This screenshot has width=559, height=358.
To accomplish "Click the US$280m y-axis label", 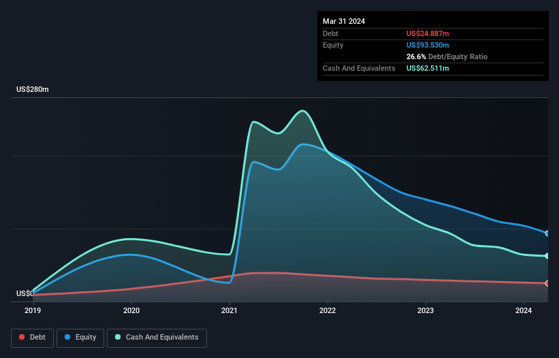I will point(33,89).
